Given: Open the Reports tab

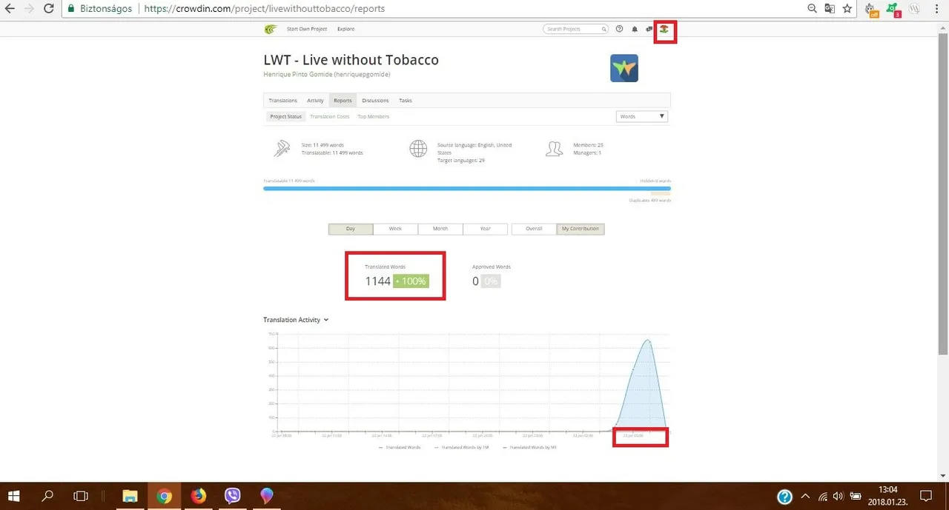Looking at the screenshot, I should (343, 101).
